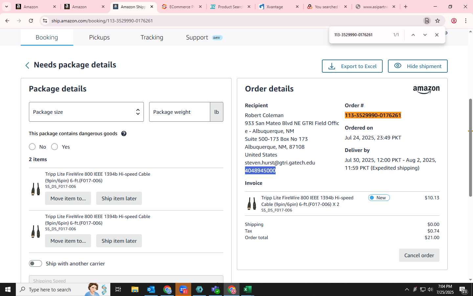Go to previous find result
The width and height of the screenshot is (473, 296).
(x=413, y=35)
